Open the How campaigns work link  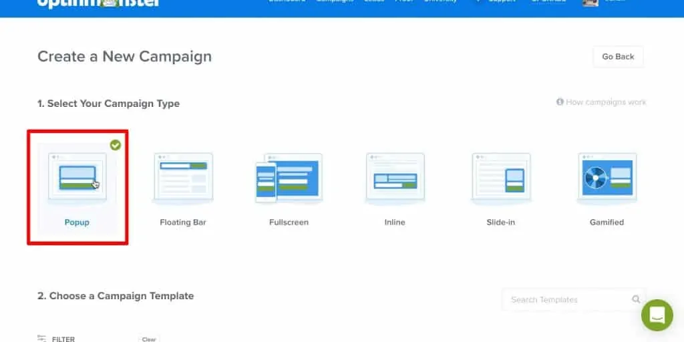(x=602, y=102)
